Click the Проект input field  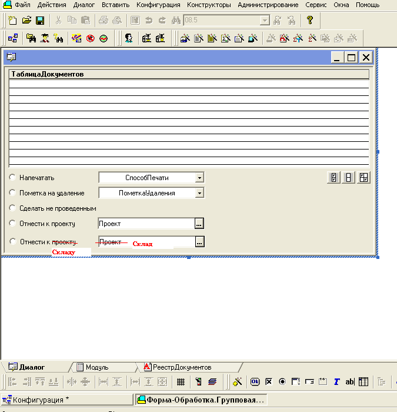click(146, 224)
